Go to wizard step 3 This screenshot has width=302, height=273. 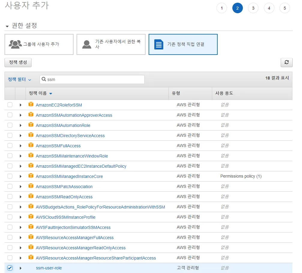tap(253, 8)
